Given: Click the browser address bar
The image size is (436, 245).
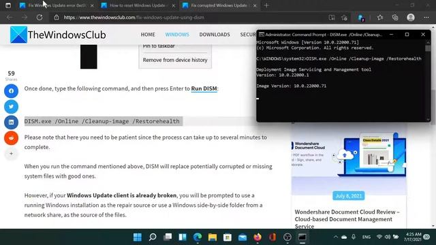Looking at the screenshot, I should point(189,18).
